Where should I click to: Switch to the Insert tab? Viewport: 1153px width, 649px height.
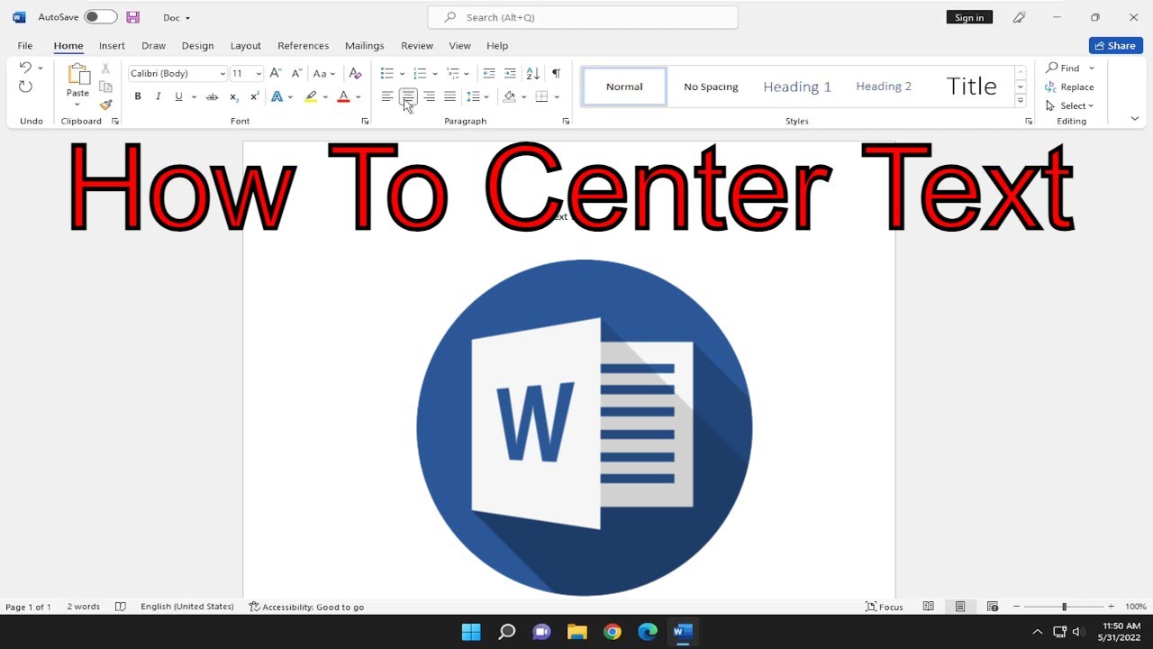(x=112, y=45)
